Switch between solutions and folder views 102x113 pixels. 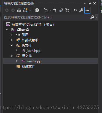pos(25,10)
